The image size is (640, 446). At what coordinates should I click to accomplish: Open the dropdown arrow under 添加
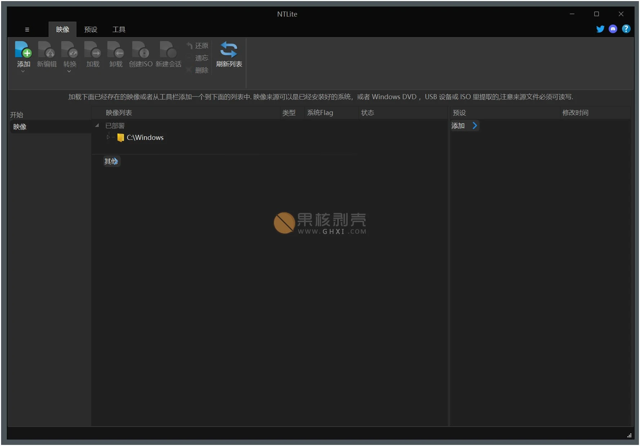coord(23,71)
